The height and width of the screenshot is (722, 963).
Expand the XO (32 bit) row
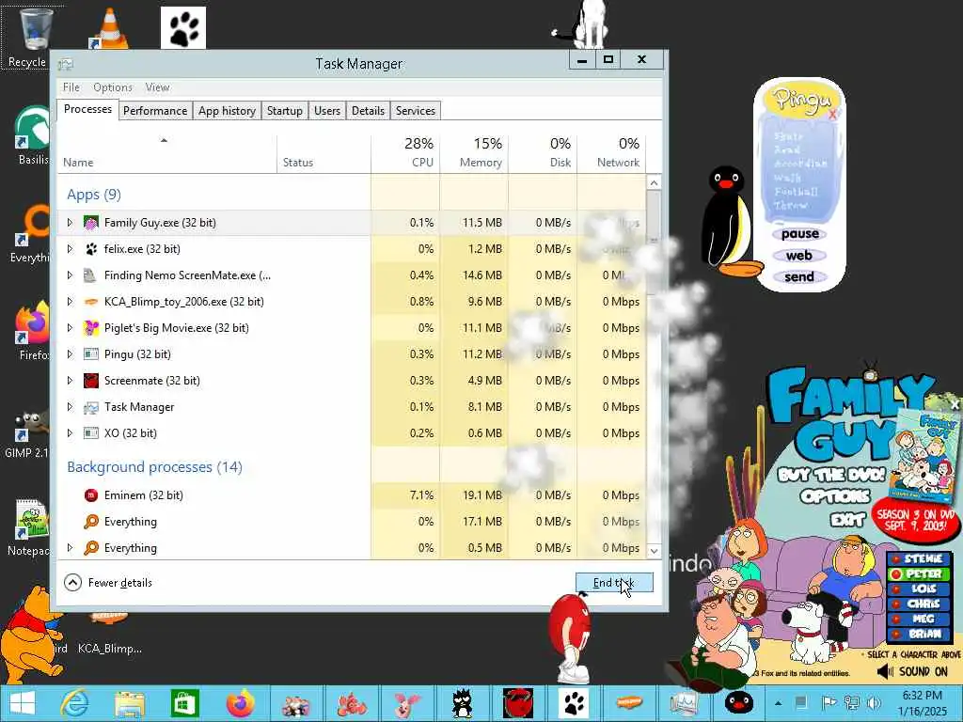click(x=70, y=433)
